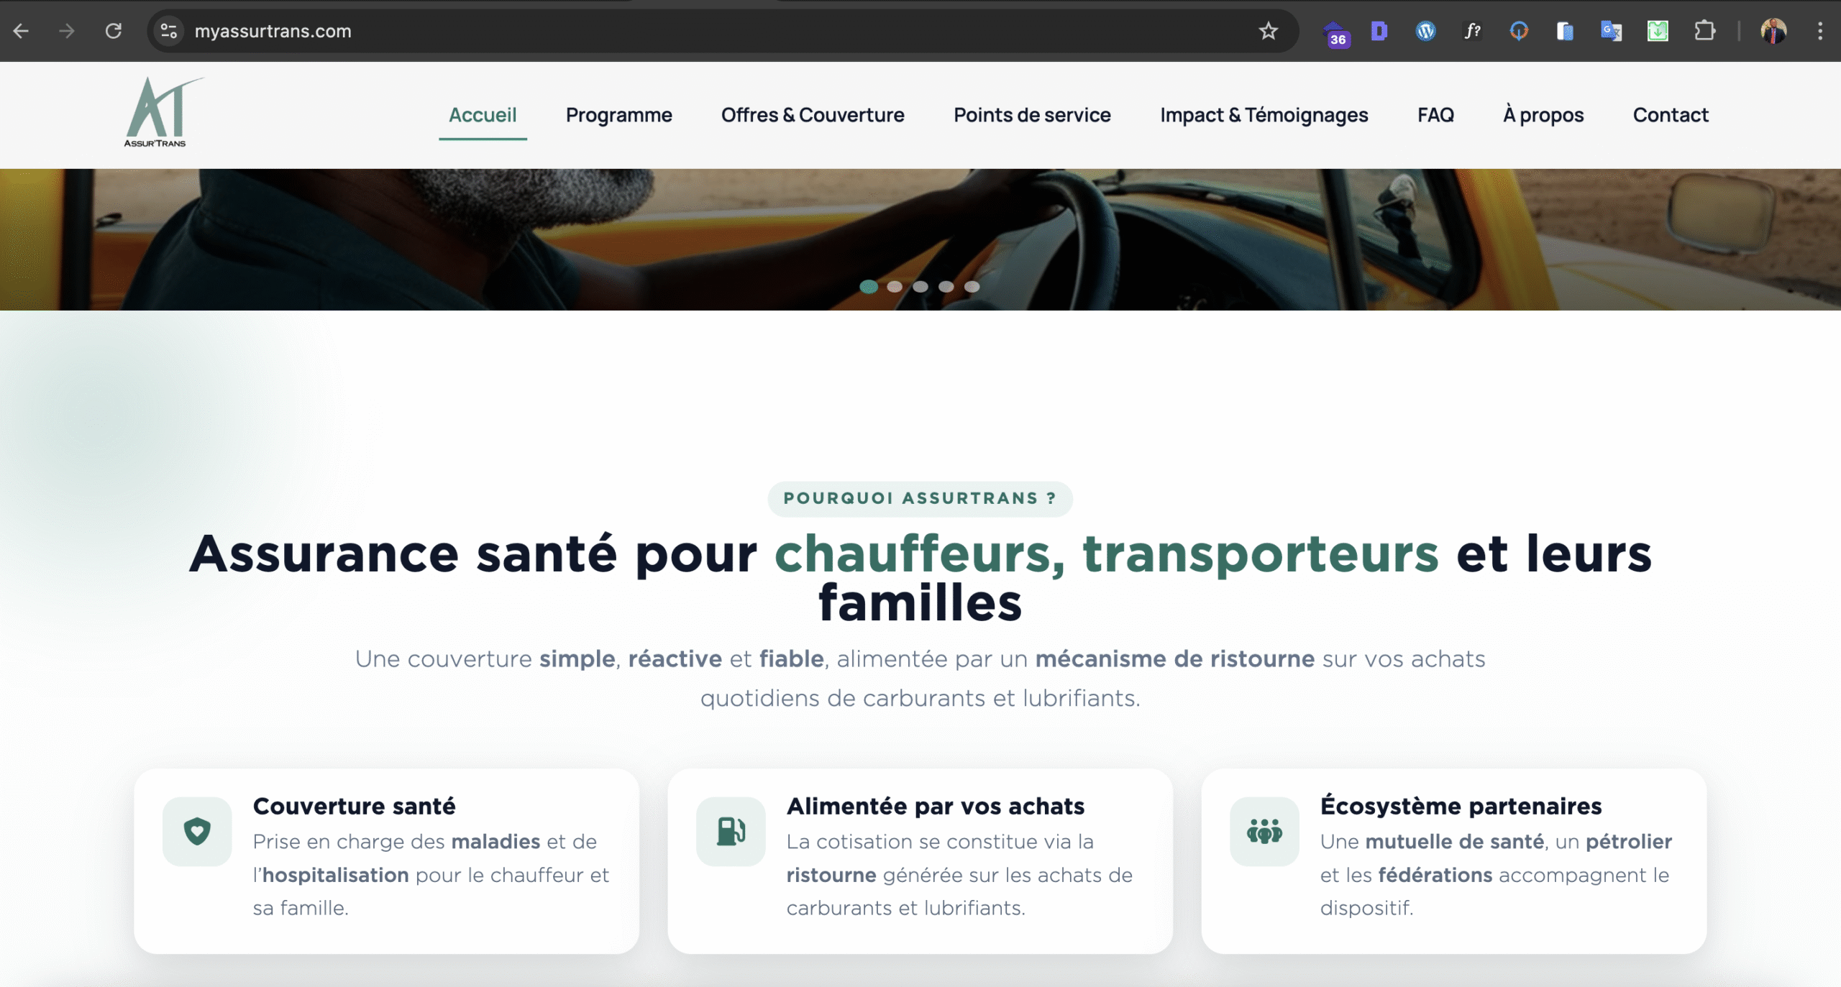Open the Points de service page
Image resolution: width=1841 pixels, height=987 pixels.
tap(1032, 115)
